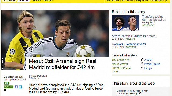The image size is (172, 96).
Task: Click external link icon after ITV.com
Action: click(x=140, y=93)
